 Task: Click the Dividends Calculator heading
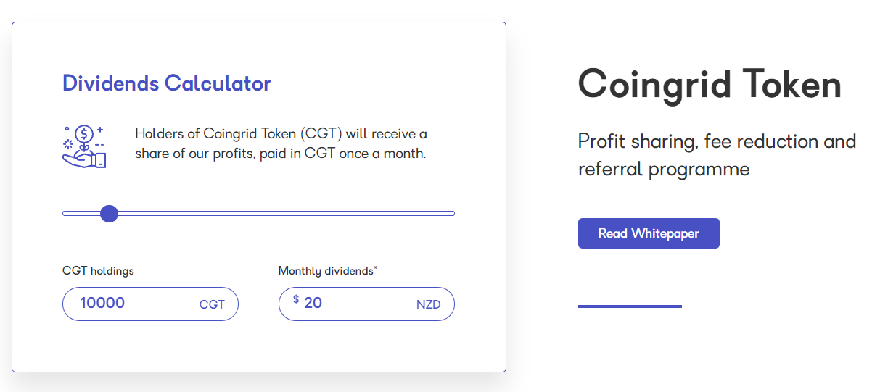[x=167, y=83]
